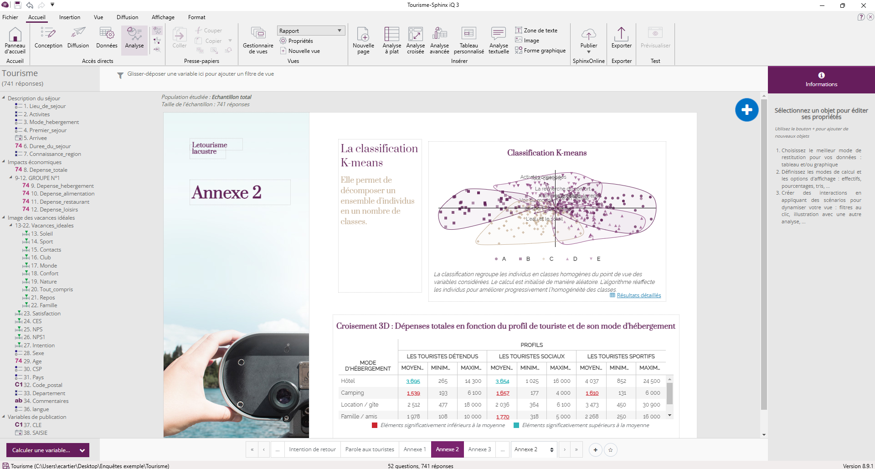Open the Résultats détaillés link

point(638,295)
